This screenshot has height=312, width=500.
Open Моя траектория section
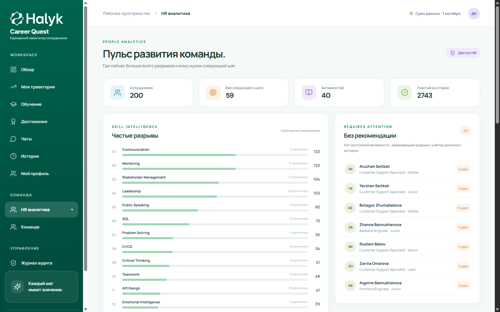pyautogui.click(x=41, y=87)
